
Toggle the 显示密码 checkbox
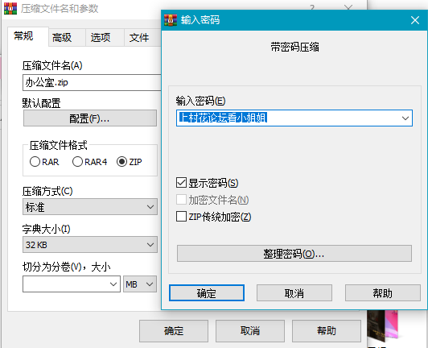click(181, 183)
